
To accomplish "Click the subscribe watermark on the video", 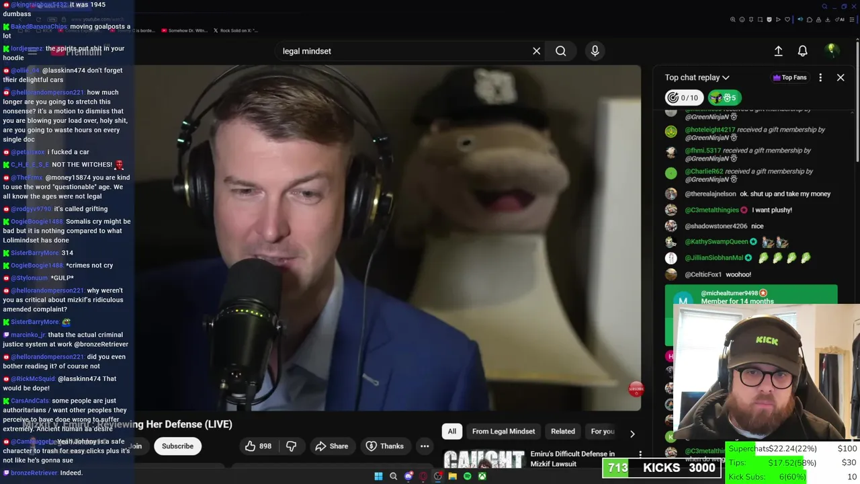I will click(636, 389).
